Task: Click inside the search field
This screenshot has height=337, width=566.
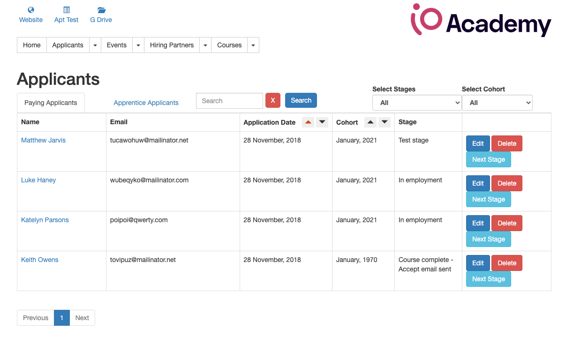Action: click(229, 100)
